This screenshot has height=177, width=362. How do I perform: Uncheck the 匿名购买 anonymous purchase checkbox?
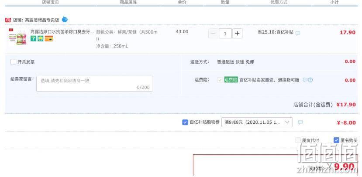tap(336, 140)
